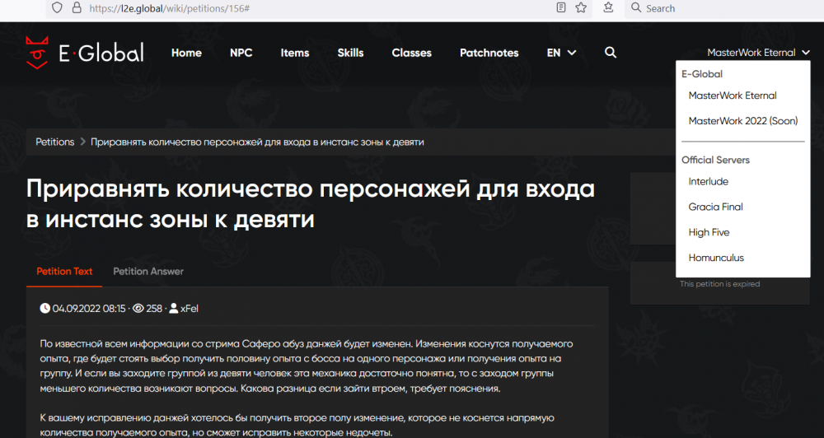Toggle reader view icon in address bar

(x=560, y=8)
